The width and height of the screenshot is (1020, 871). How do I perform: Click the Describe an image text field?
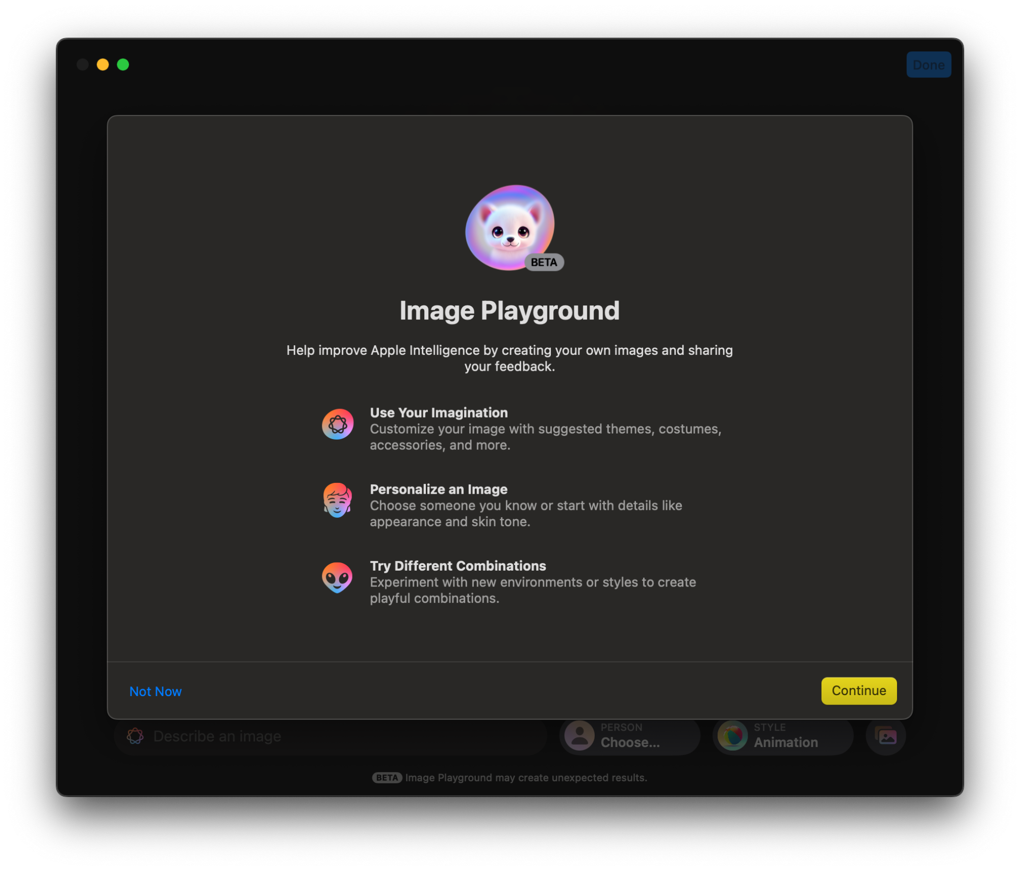coord(330,736)
